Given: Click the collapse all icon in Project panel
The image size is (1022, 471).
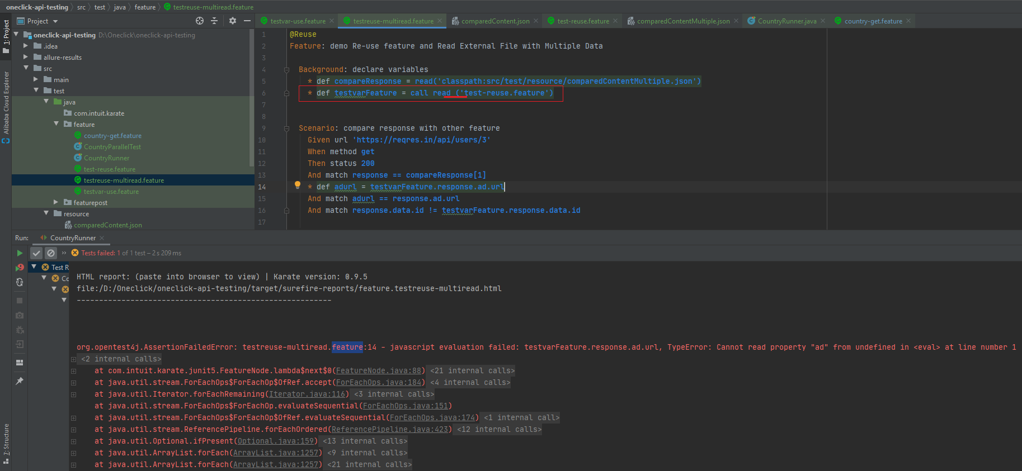Looking at the screenshot, I should (214, 21).
